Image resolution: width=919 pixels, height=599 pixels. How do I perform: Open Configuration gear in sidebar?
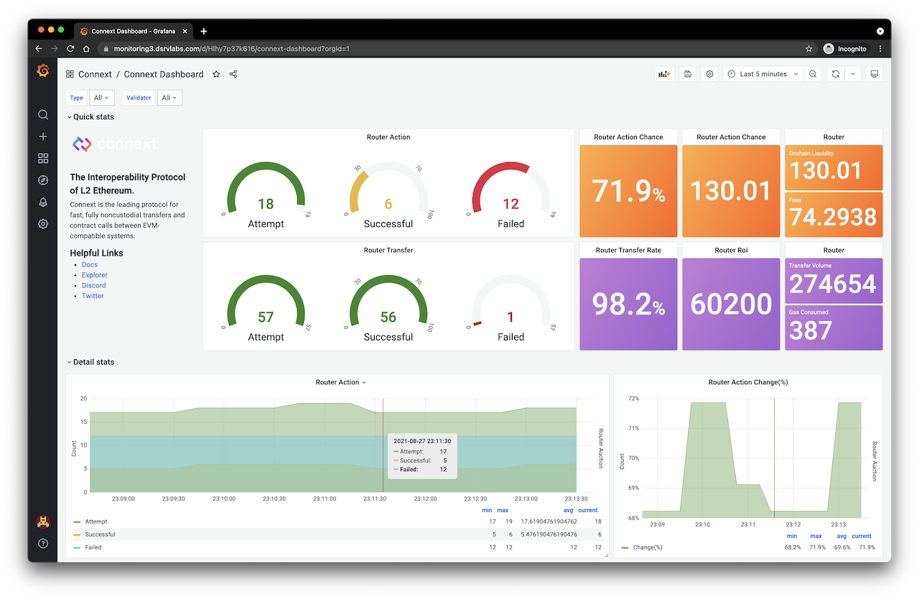pos(43,224)
